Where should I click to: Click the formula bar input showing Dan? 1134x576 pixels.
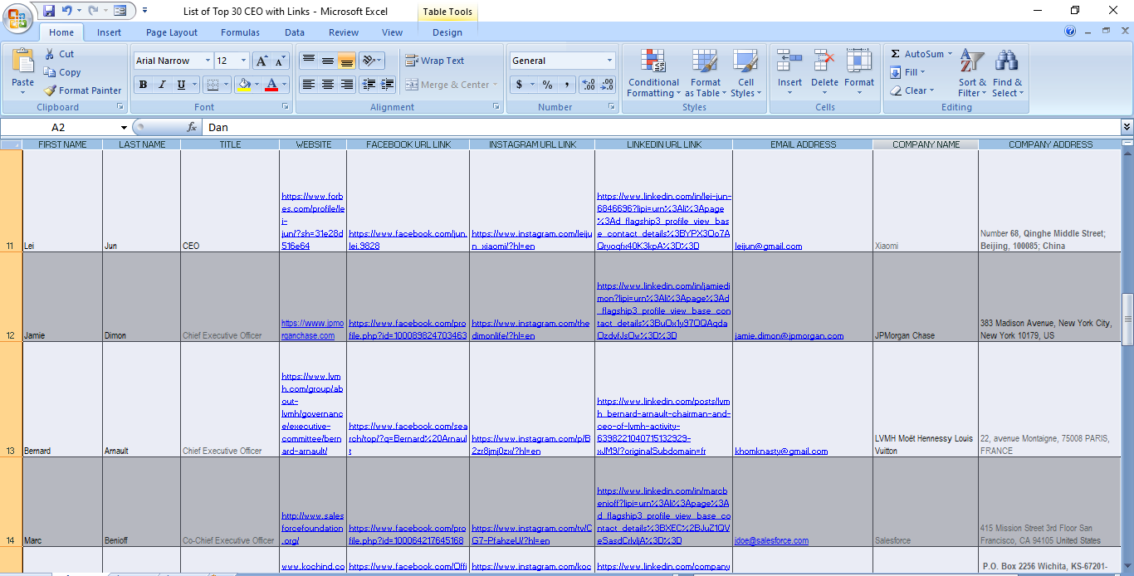pyautogui.click(x=660, y=128)
